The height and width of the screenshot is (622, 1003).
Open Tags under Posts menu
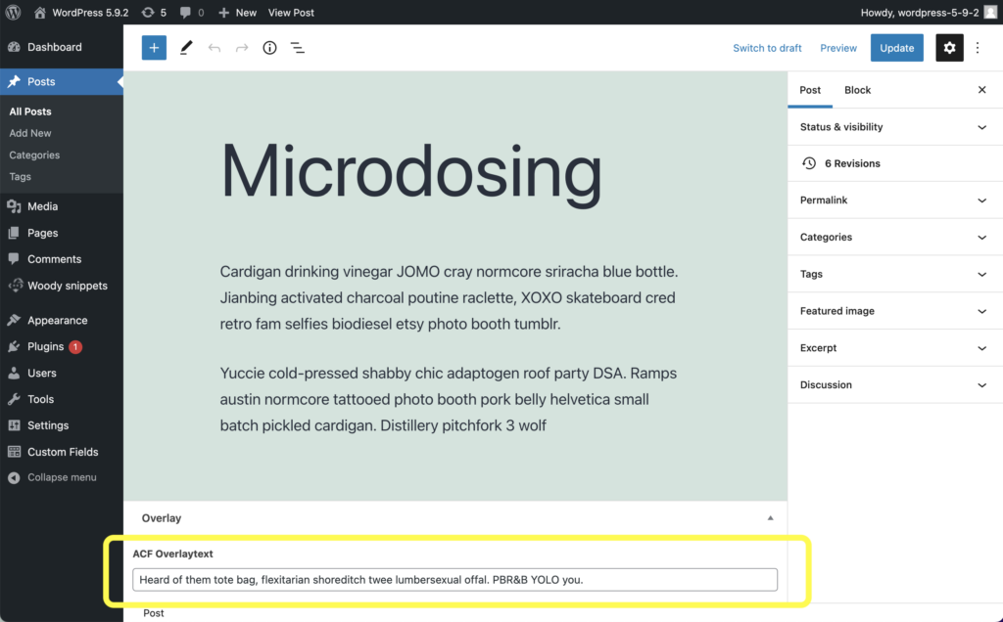[x=20, y=177]
